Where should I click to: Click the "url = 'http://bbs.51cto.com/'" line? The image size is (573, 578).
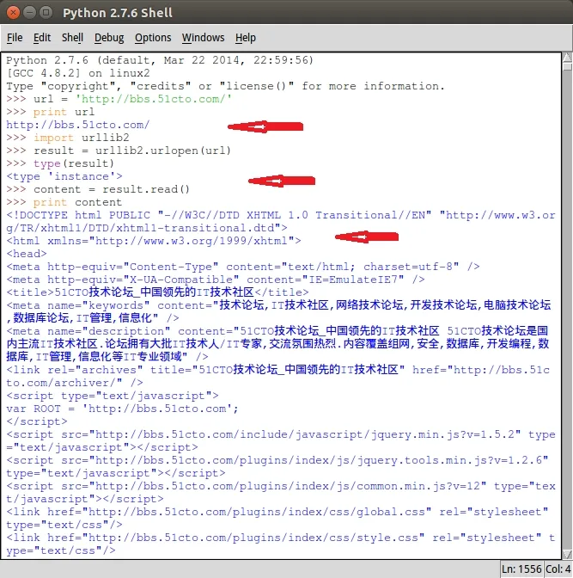click(119, 99)
